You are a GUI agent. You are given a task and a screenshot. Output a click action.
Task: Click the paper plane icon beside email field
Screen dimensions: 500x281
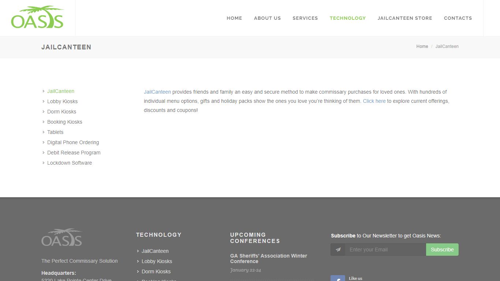[338, 250]
